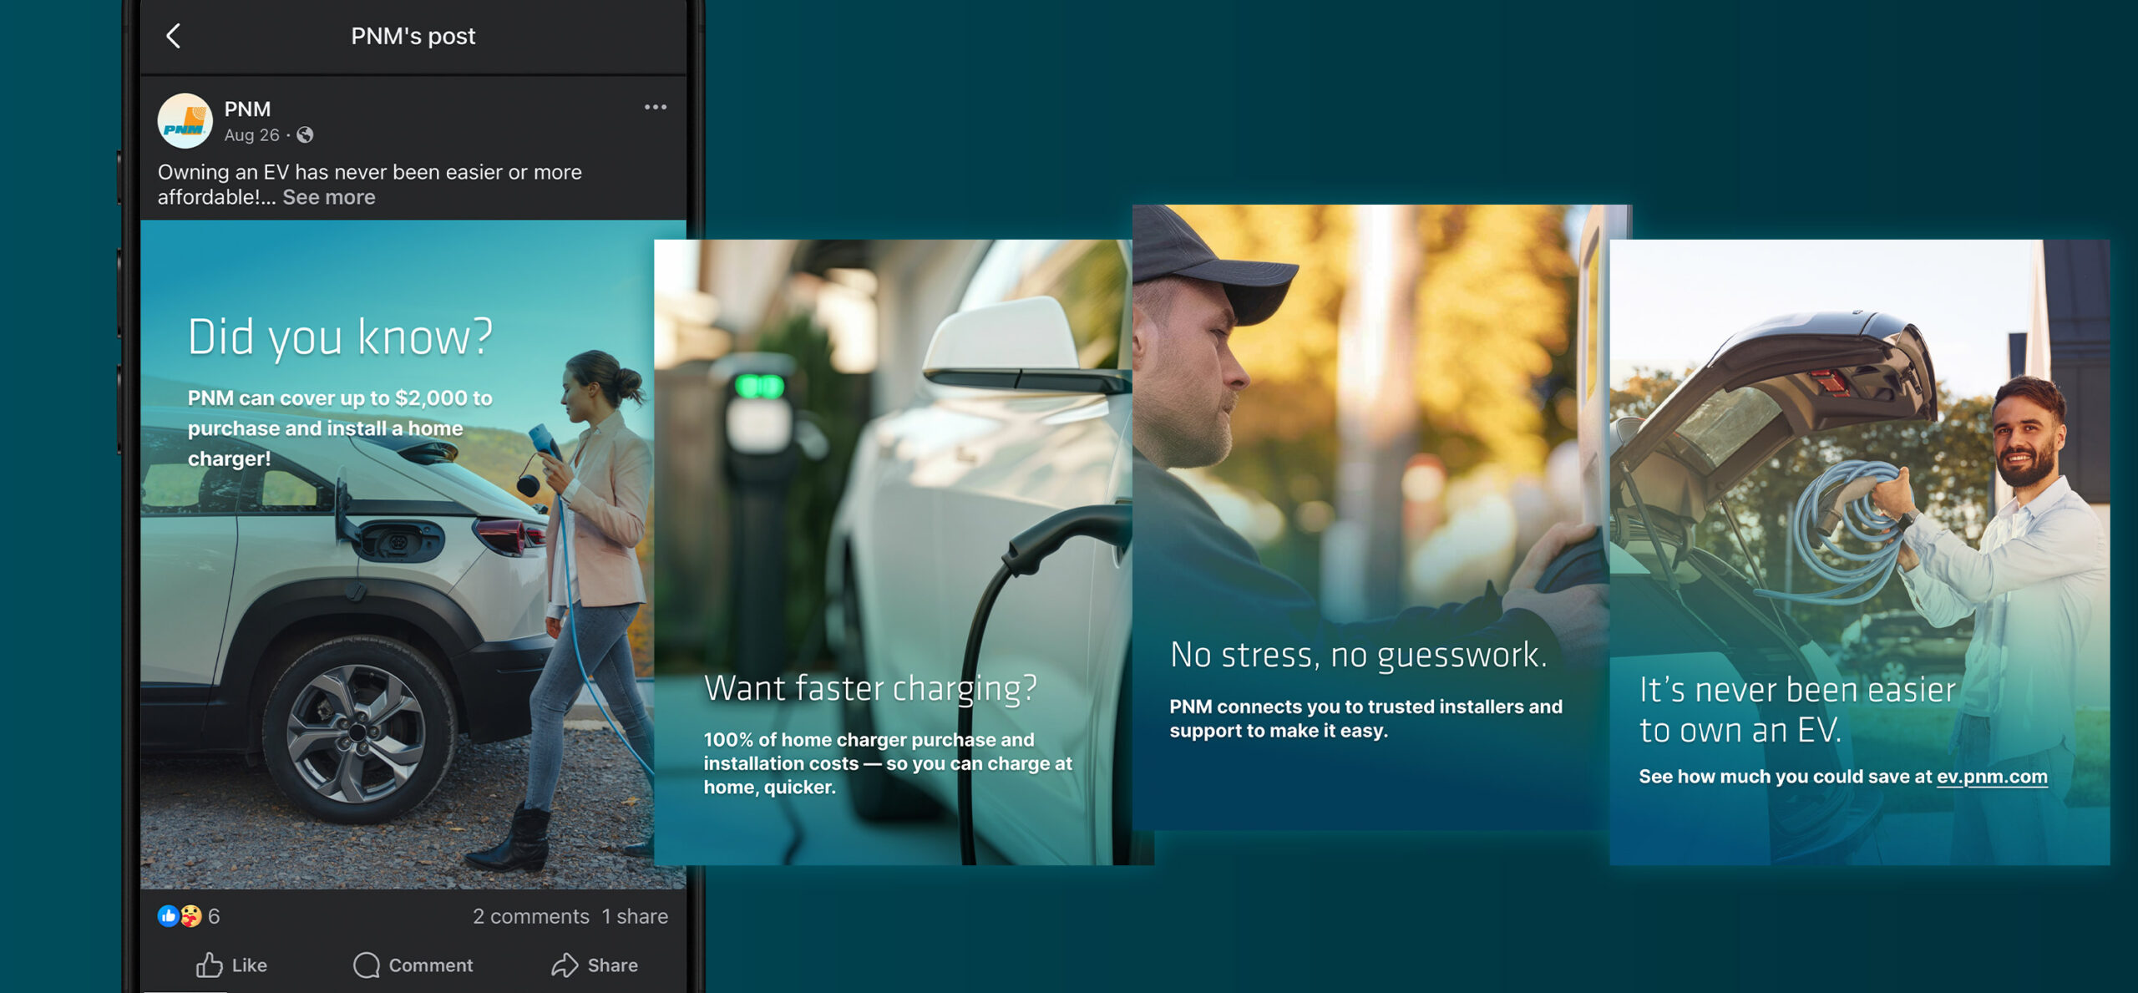Screen dimensions: 2138x993
Task: Click the PNM profile logo avatar
Action: point(185,121)
